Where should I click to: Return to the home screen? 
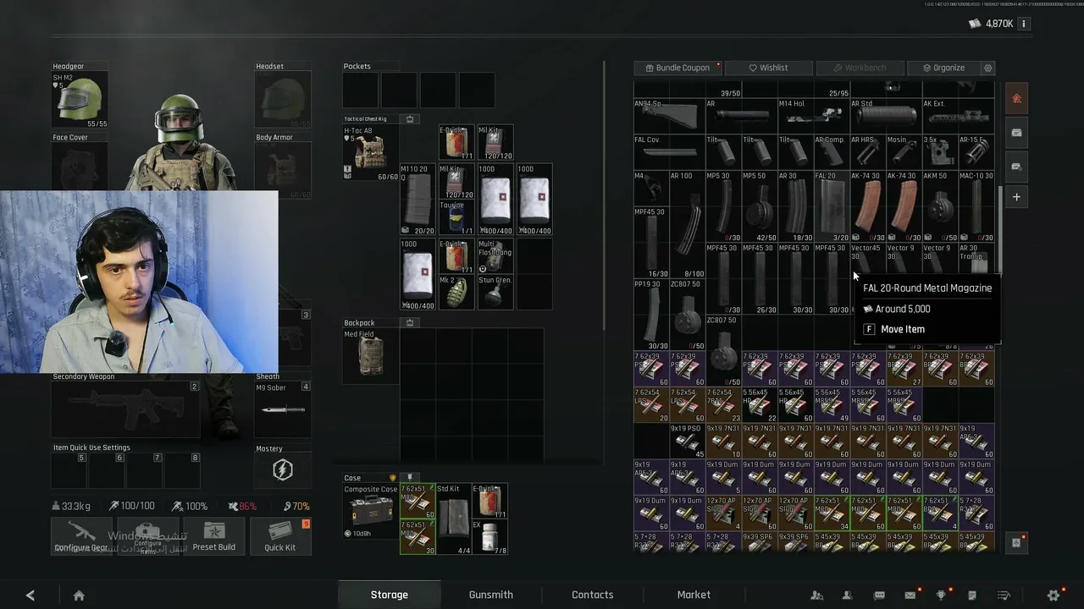(x=79, y=595)
